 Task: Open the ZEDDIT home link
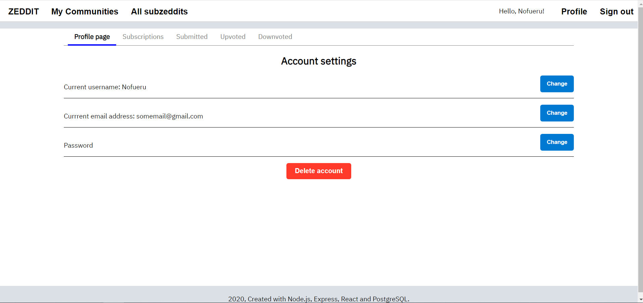(x=24, y=11)
